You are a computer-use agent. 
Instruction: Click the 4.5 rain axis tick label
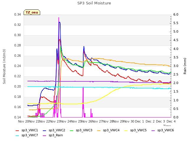coord(176,40)
